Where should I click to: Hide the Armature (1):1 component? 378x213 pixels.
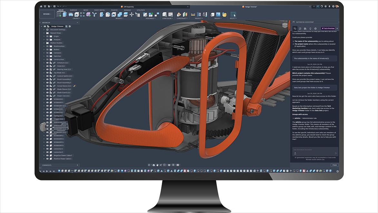point(47,63)
